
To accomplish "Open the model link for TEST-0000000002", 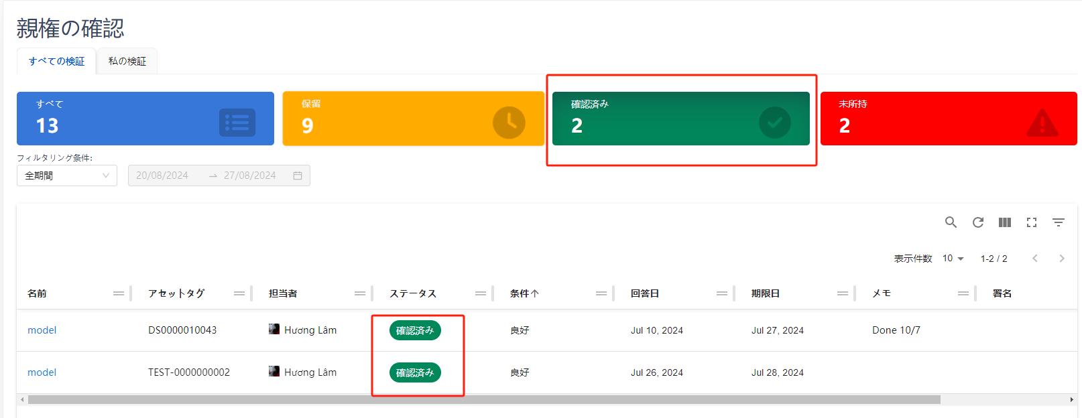I will tap(42, 372).
